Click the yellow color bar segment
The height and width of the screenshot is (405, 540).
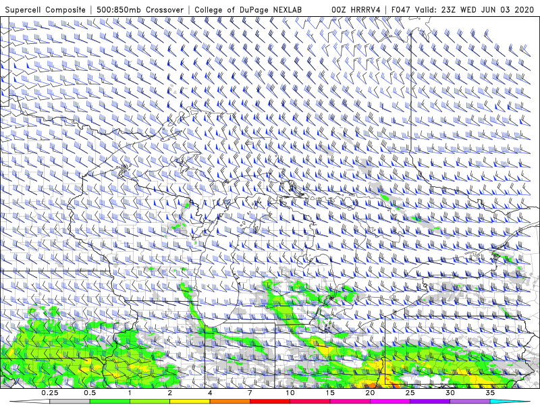tap(190, 402)
